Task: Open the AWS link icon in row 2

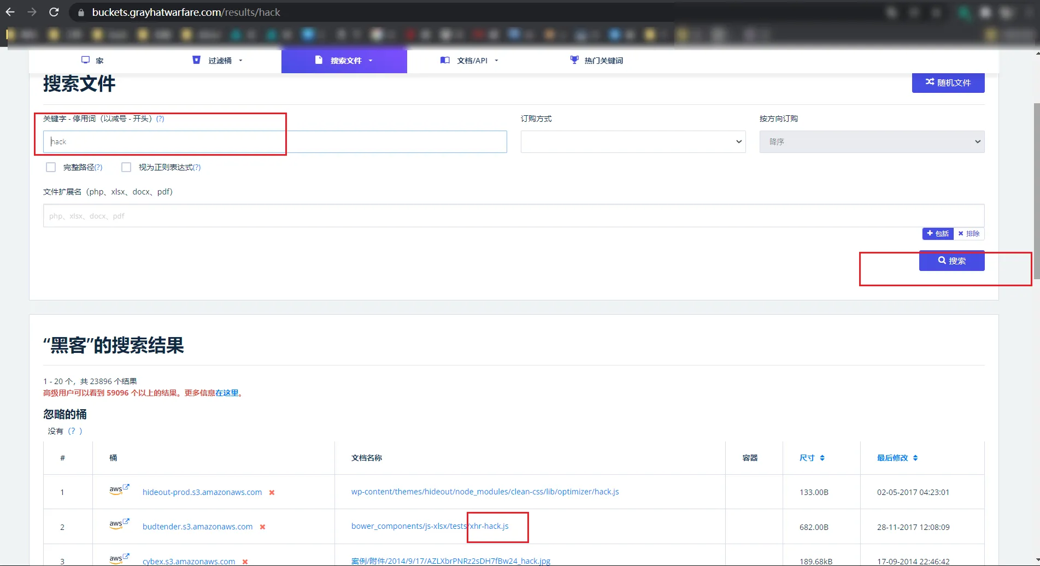Action: 119,523
